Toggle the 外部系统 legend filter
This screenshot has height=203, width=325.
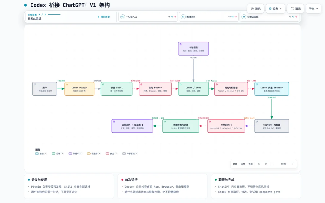pyautogui.click(x=130, y=153)
